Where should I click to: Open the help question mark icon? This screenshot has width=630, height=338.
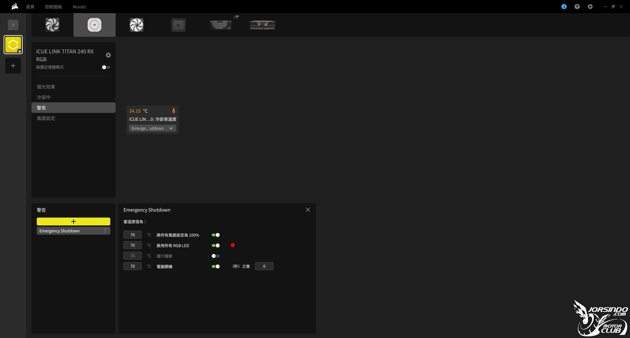(x=577, y=7)
